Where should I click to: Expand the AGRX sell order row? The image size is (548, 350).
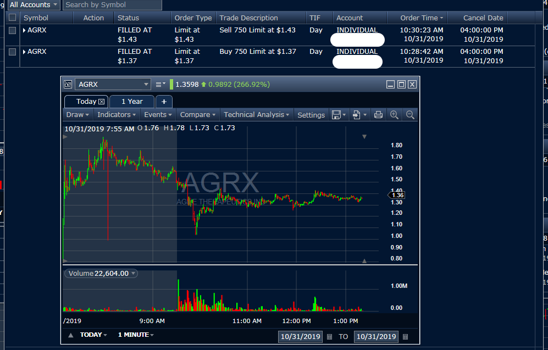coord(24,30)
